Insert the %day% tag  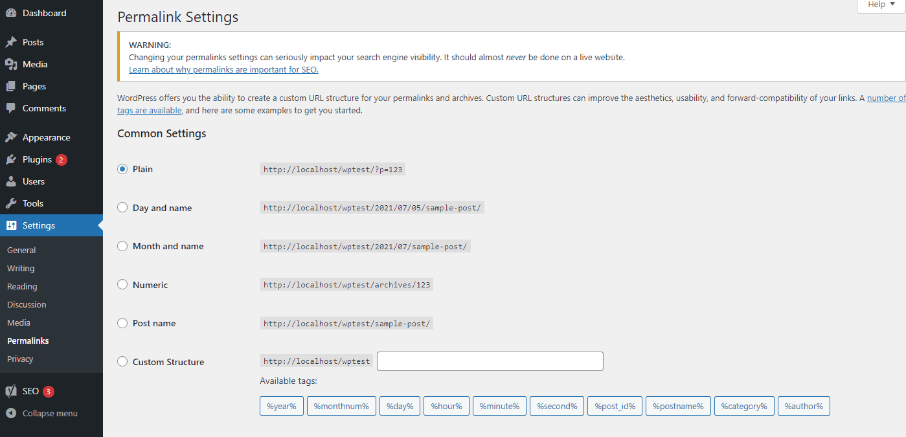[400, 406]
